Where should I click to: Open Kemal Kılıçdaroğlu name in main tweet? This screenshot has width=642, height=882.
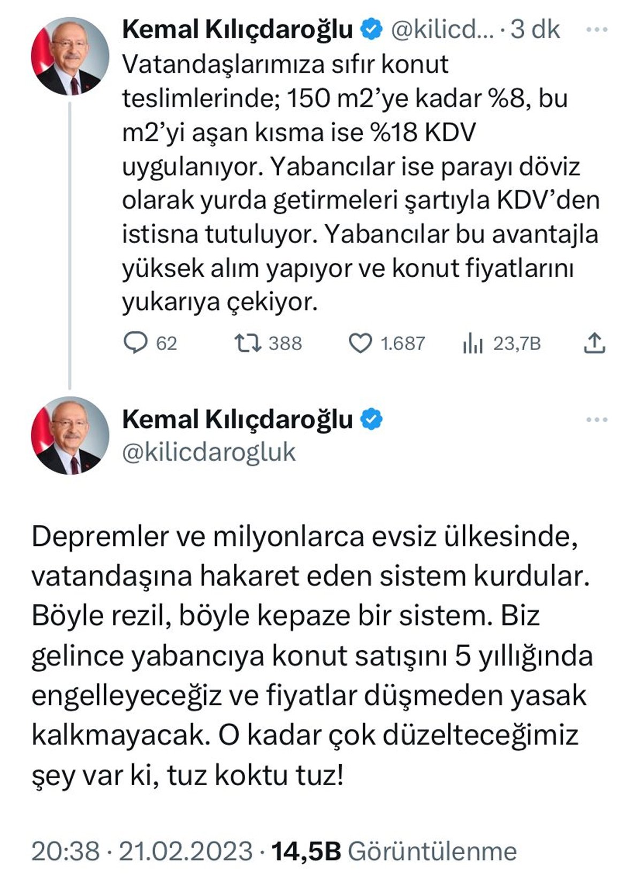pos(238,420)
